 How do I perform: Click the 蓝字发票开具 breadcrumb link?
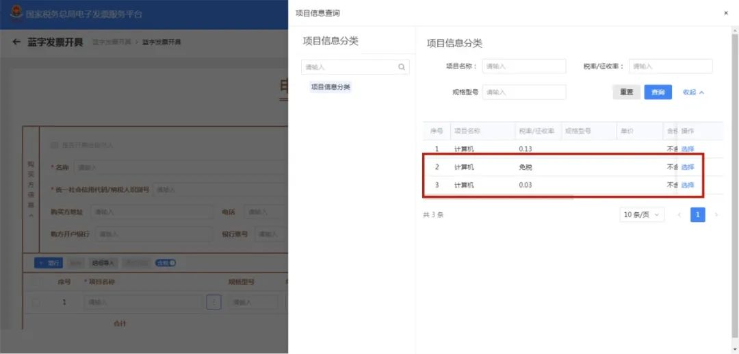(x=112, y=42)
